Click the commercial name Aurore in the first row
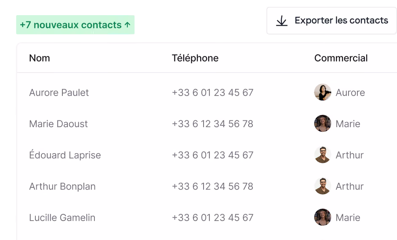The height and width of the screenshot is (240, 397). point(350,93)
